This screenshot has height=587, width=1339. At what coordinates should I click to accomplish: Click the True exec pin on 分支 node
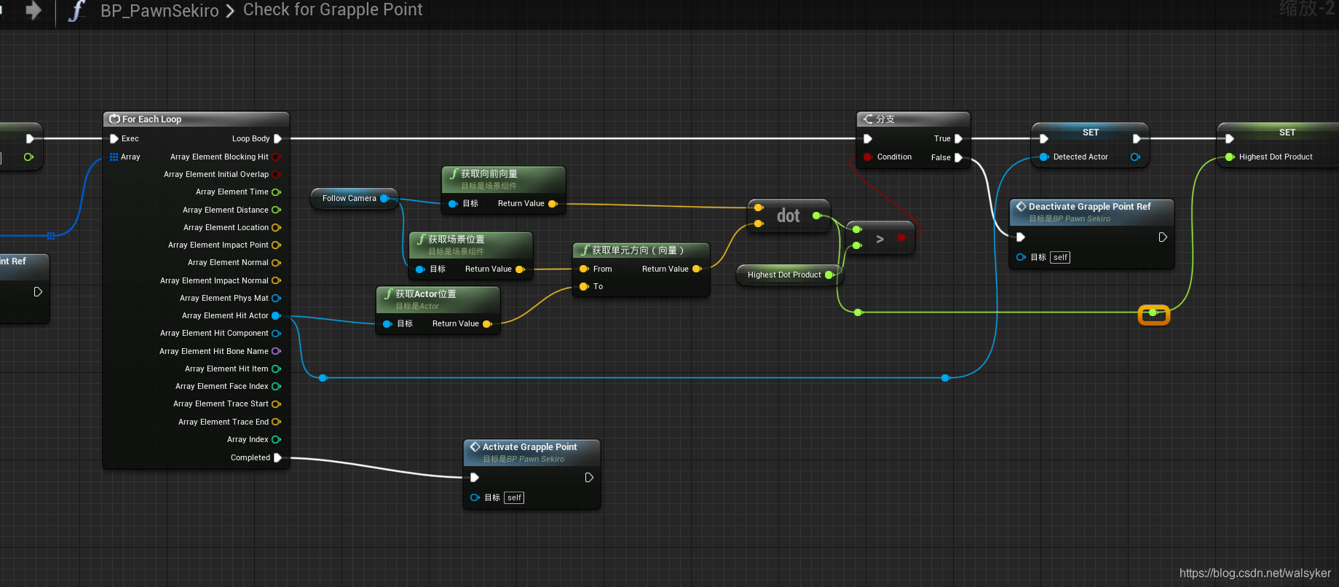959,138
